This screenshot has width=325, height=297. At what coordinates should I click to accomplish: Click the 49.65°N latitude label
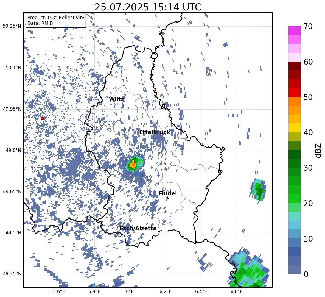point(12,191)
